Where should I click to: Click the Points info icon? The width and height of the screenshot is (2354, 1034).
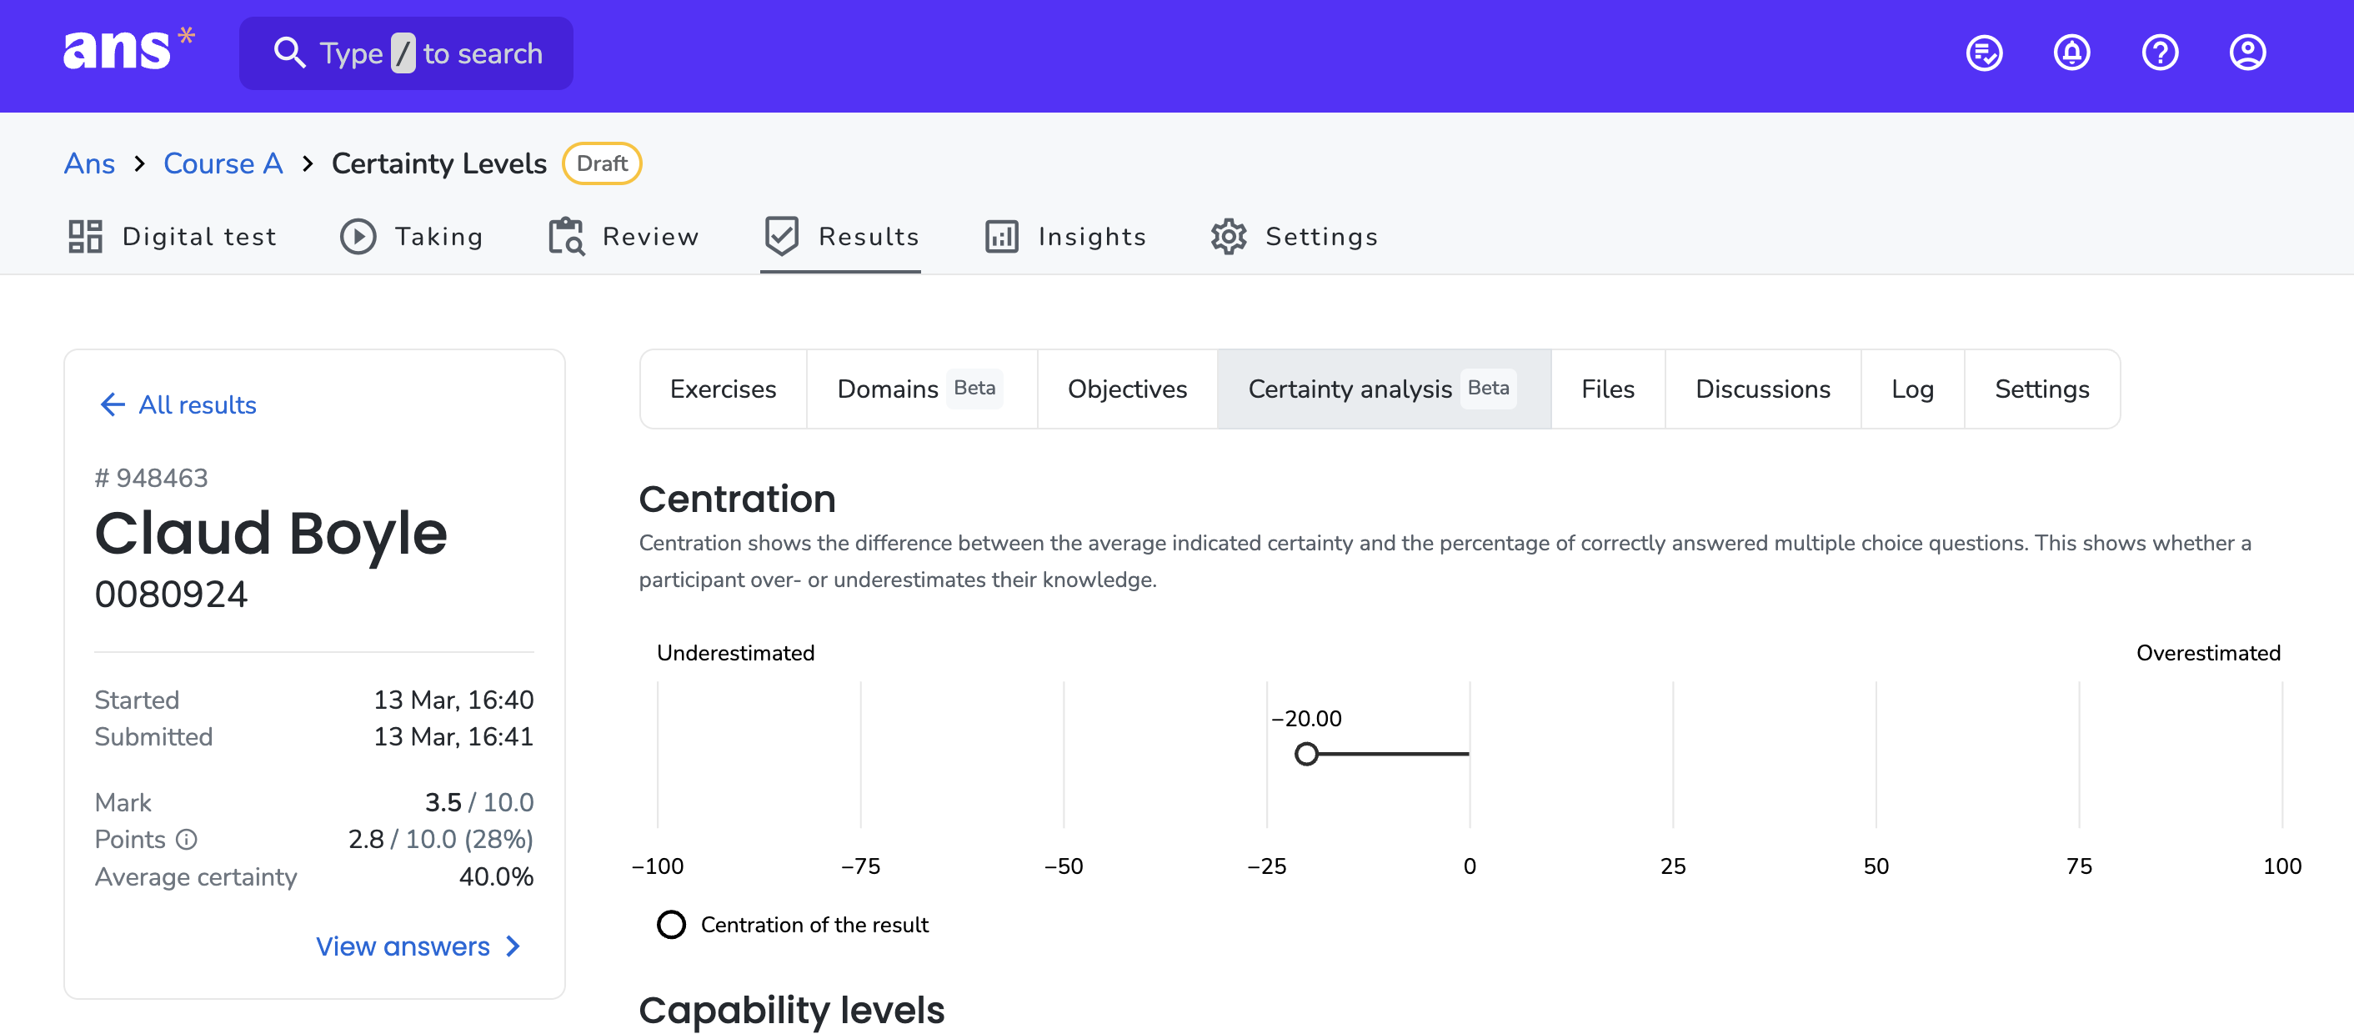point(187,839)
